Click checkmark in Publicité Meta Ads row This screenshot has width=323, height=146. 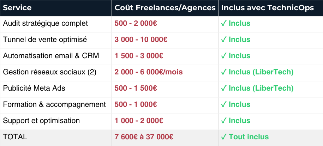pos(223,88)
